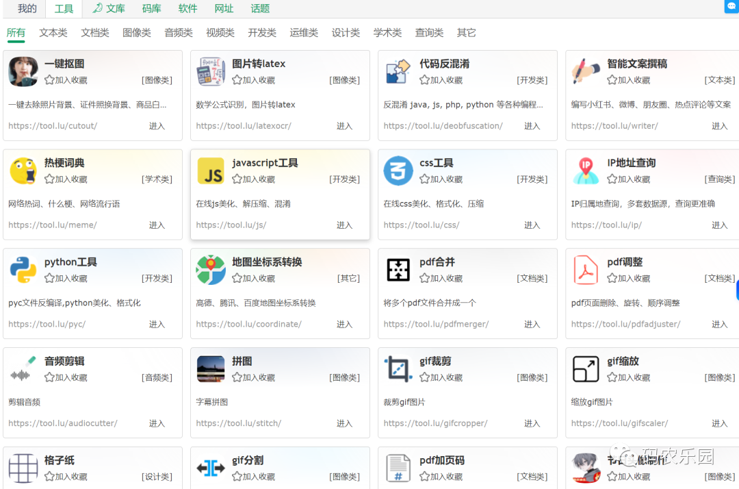This screenshot has height=489, width=739.
Task: Click the yellow JS javascript工具 icon
Action: [x=211, y=171]
